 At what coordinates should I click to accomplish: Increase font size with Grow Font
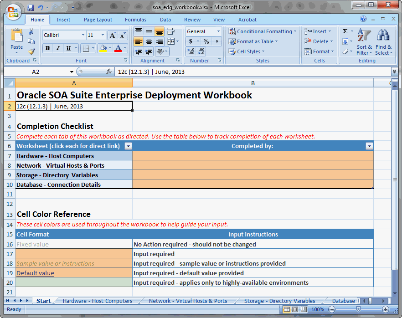(x=113, y=35)
